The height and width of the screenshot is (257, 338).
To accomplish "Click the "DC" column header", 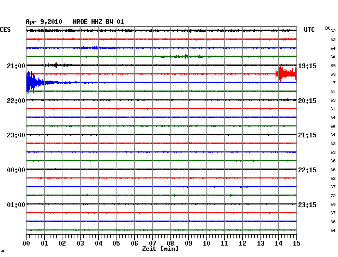I will (328, 28).
